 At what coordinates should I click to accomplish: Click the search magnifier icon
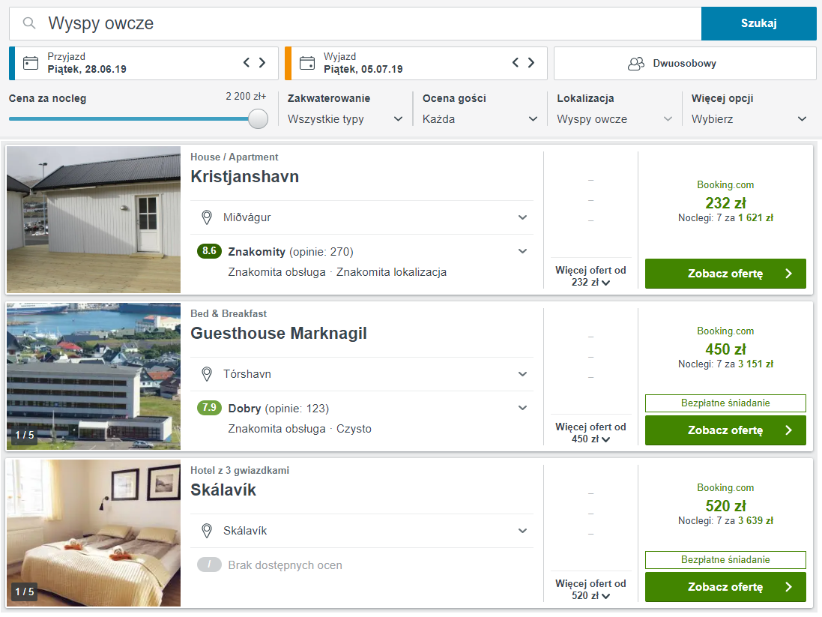(x=29, y=23)
